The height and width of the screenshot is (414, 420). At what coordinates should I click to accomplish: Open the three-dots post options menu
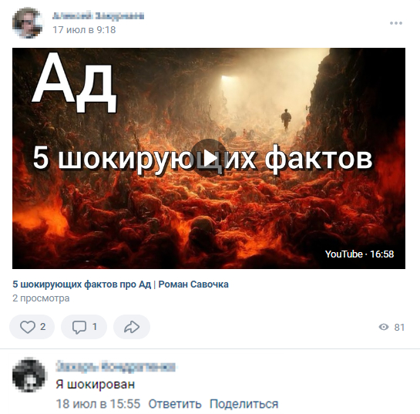click(396, 23)
